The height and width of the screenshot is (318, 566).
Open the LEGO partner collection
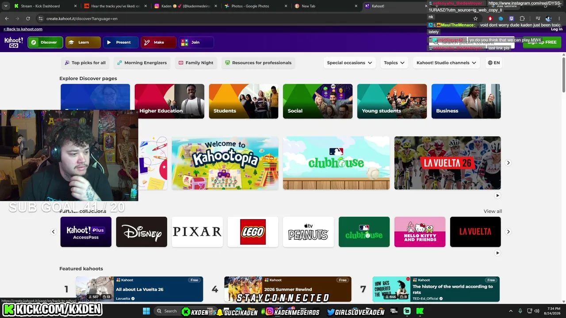pyautogui.click(x=253, y=232)
